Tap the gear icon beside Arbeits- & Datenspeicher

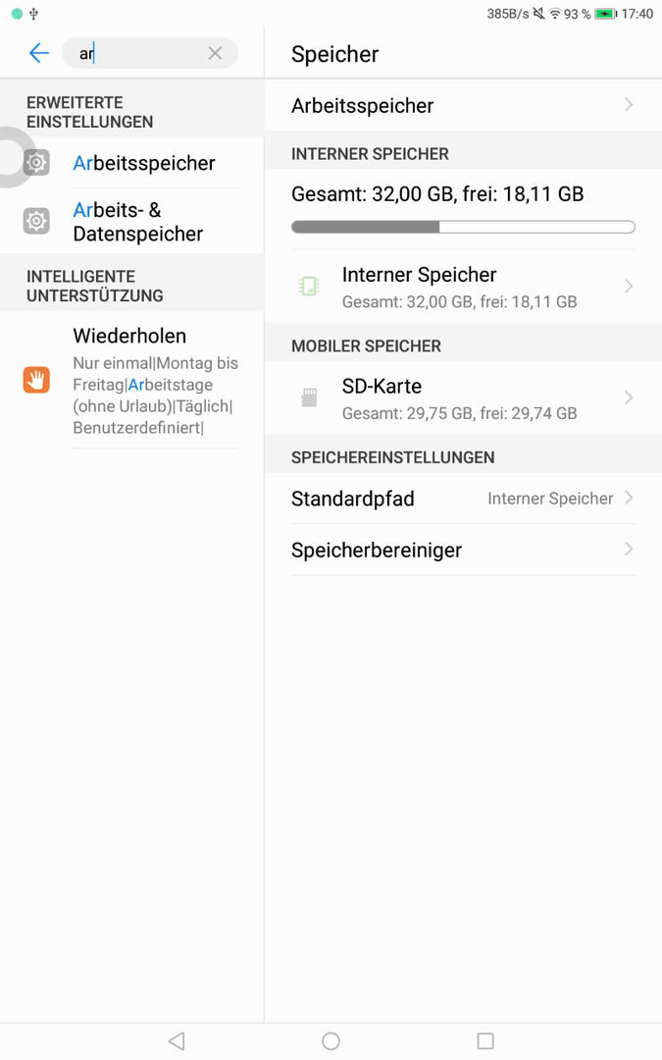point(36,221)
